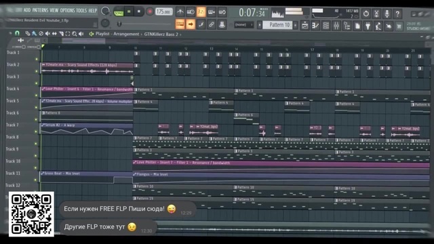This screenshot has width=434, height=244.
Task: Enable wait for input before recording
Action: 191,12
